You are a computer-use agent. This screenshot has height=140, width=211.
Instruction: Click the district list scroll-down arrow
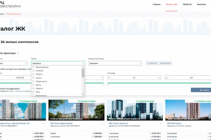click(83, 94)
